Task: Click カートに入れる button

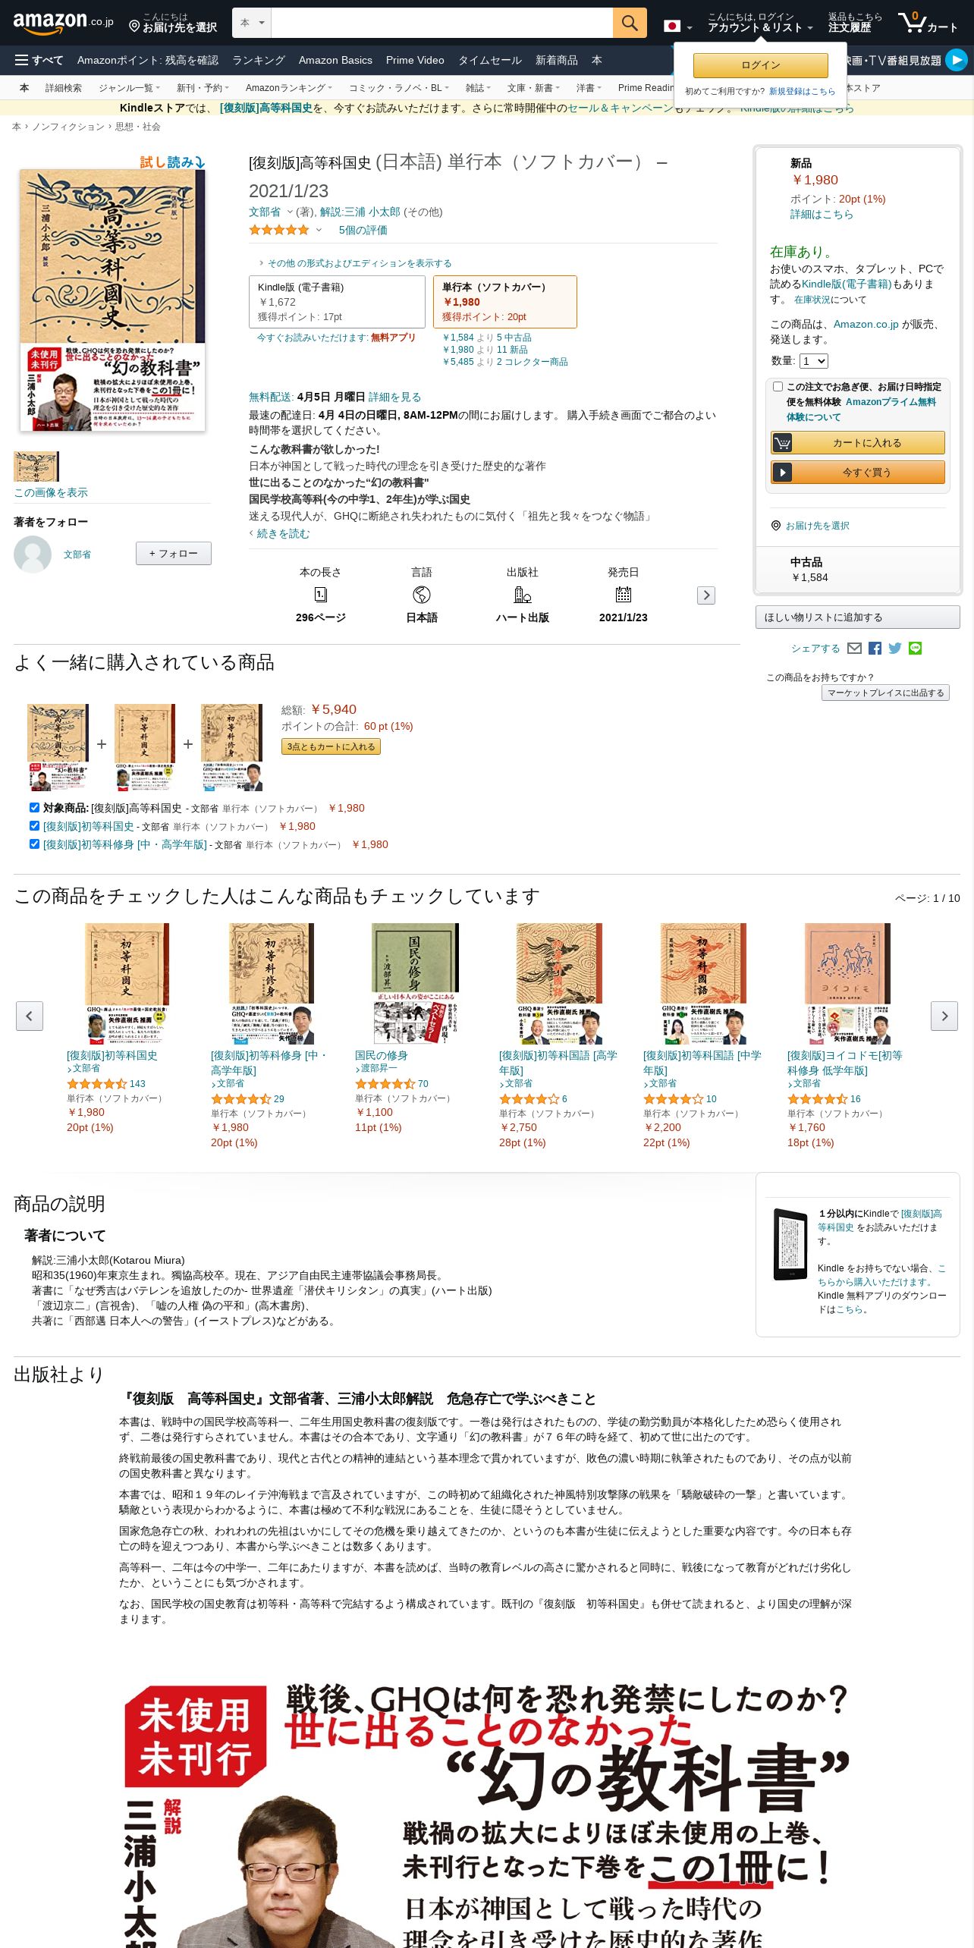Action: click(858, 442)
